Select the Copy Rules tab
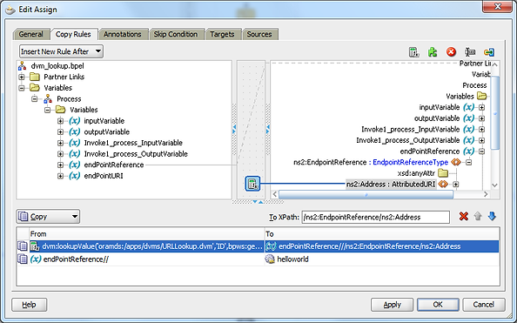Image resolution: width=517 pixels, height=323 pixels. [x=73, y=34]
